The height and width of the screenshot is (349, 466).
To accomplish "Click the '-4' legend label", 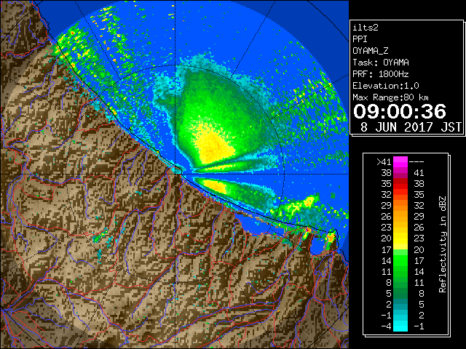I will (x=387, y=326).
